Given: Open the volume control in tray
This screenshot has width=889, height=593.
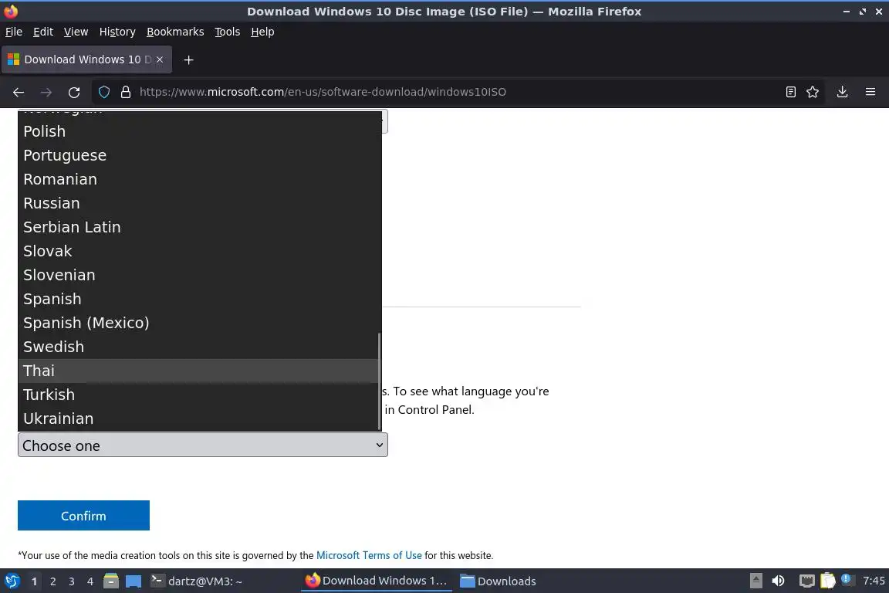Looking at the screenshot, I should click(x=779, y=581).
